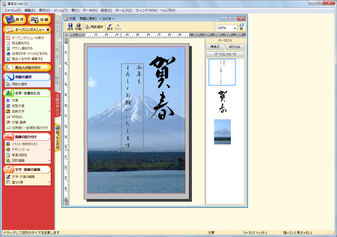This screenshot has height=237, width=337.
Task: Click the 横表示 button in parts list
Action: pyautogui.click(x=215, y=47)
